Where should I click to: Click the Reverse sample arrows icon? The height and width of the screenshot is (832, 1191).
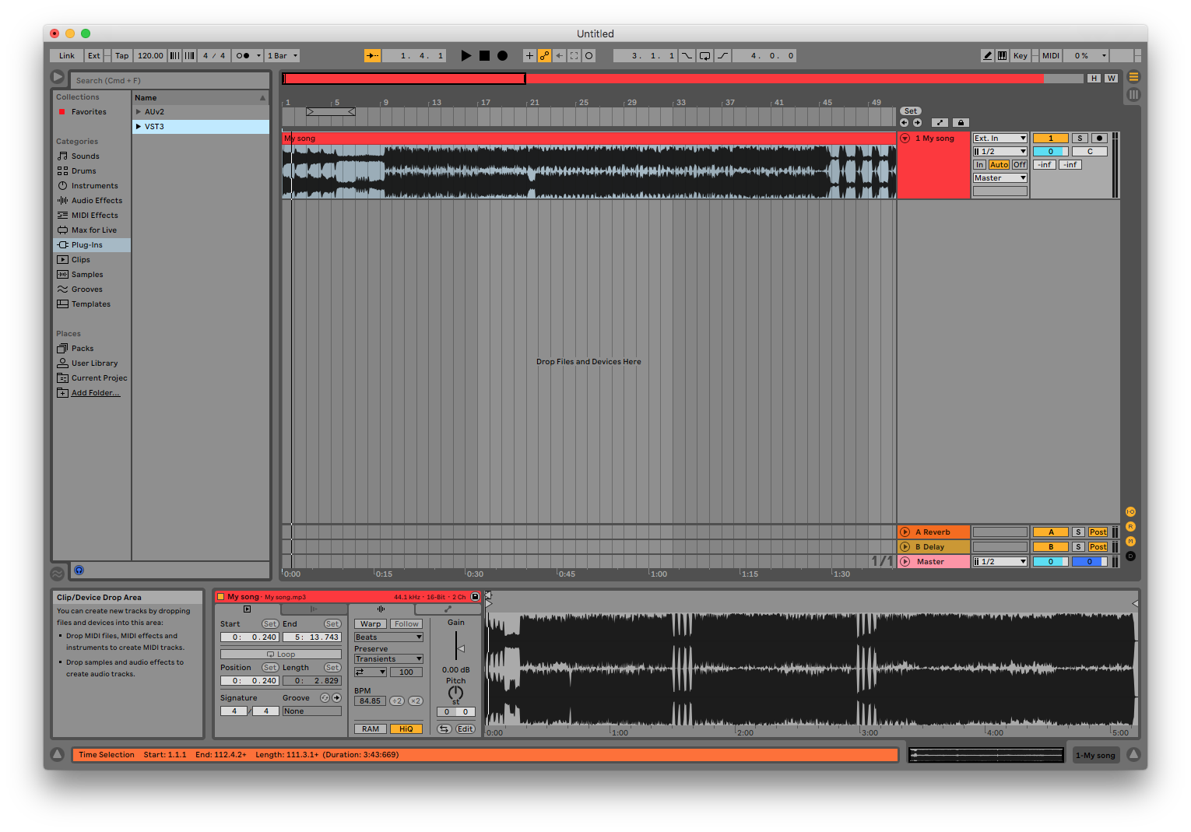tap(444, 729)
